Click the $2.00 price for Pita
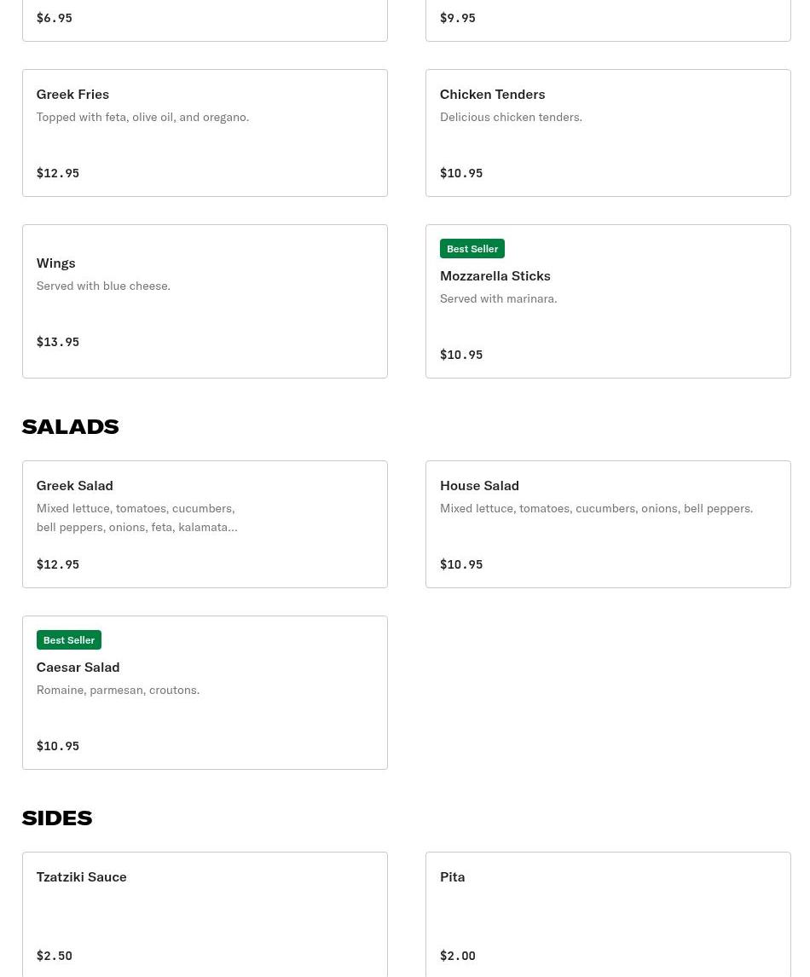This screenshot has width=810, height=977. (458, 956)
